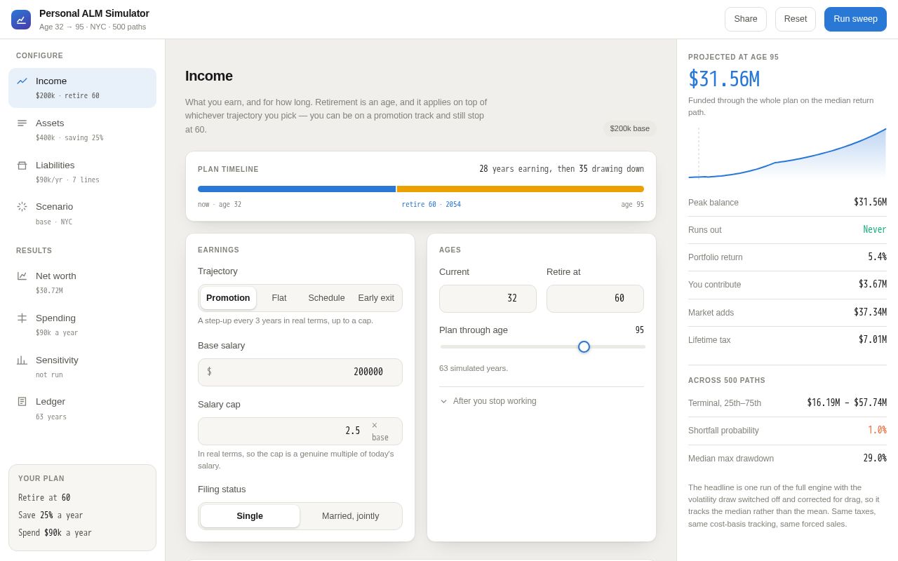
Task: Click the "Never" runs out value
Action: pyautogui.click(x=875, y=230)
